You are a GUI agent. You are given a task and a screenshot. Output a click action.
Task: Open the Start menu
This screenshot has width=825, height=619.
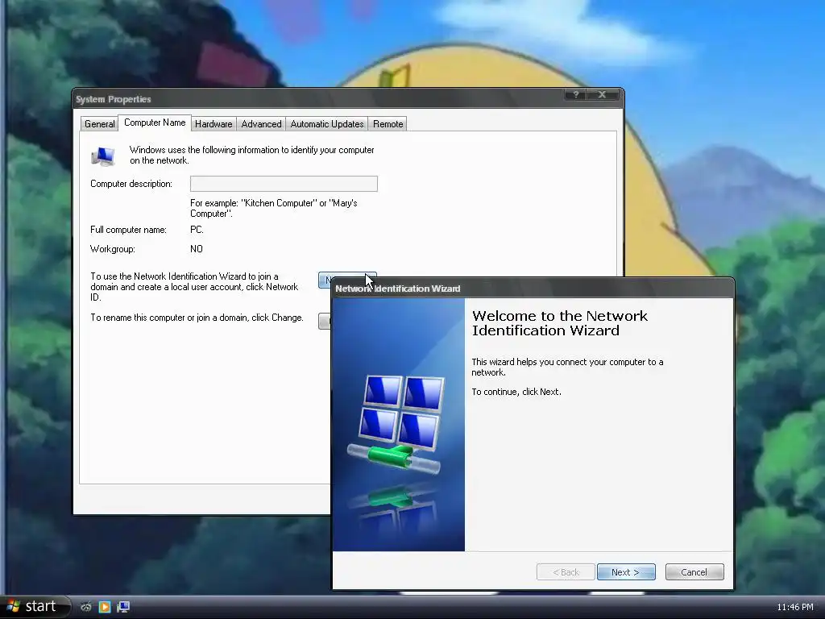point(35,606)
